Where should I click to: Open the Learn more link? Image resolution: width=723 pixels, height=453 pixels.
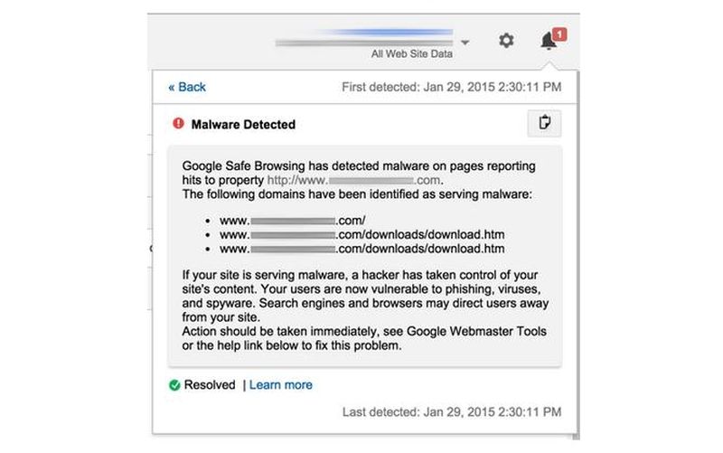[x=281, y=385]
